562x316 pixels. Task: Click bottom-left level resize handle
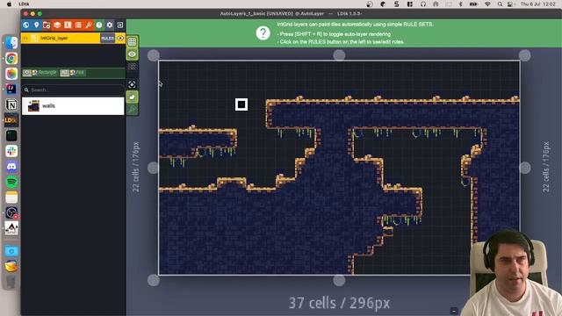[154, 280]
